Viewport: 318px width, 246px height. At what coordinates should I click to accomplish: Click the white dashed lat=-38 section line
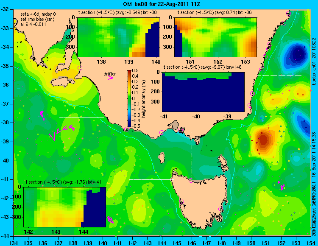(x=81, y=117)
